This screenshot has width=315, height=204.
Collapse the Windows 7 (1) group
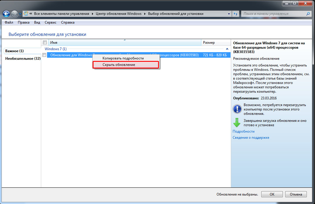(227, 49)
